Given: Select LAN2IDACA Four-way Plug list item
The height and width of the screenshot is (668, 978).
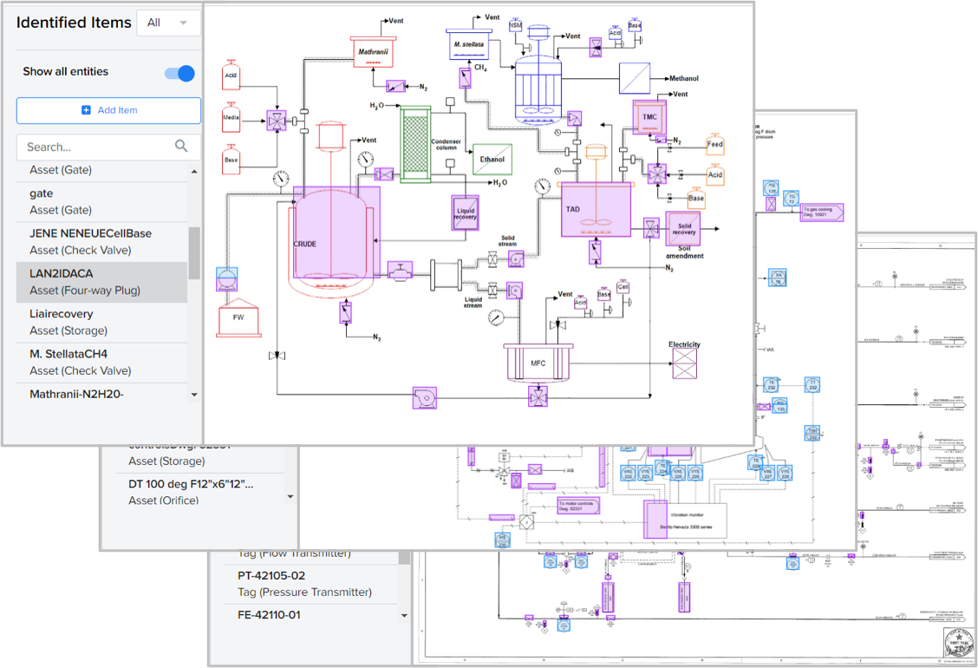Looking at the screenshot, I should click(x=101, y=282).
